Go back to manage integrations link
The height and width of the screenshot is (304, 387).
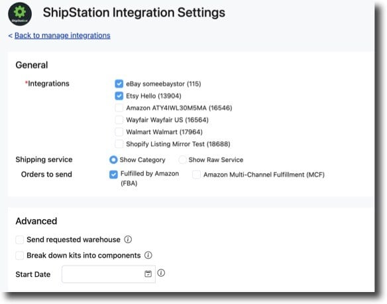pos(62,36)
